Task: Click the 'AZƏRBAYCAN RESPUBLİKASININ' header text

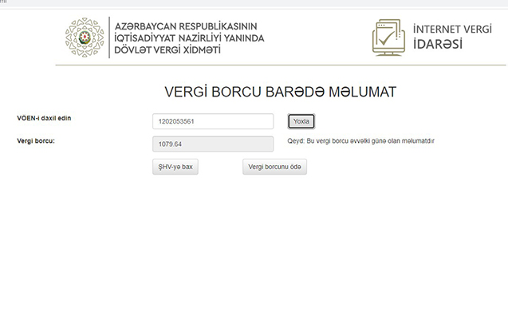Action: (189, 26)
